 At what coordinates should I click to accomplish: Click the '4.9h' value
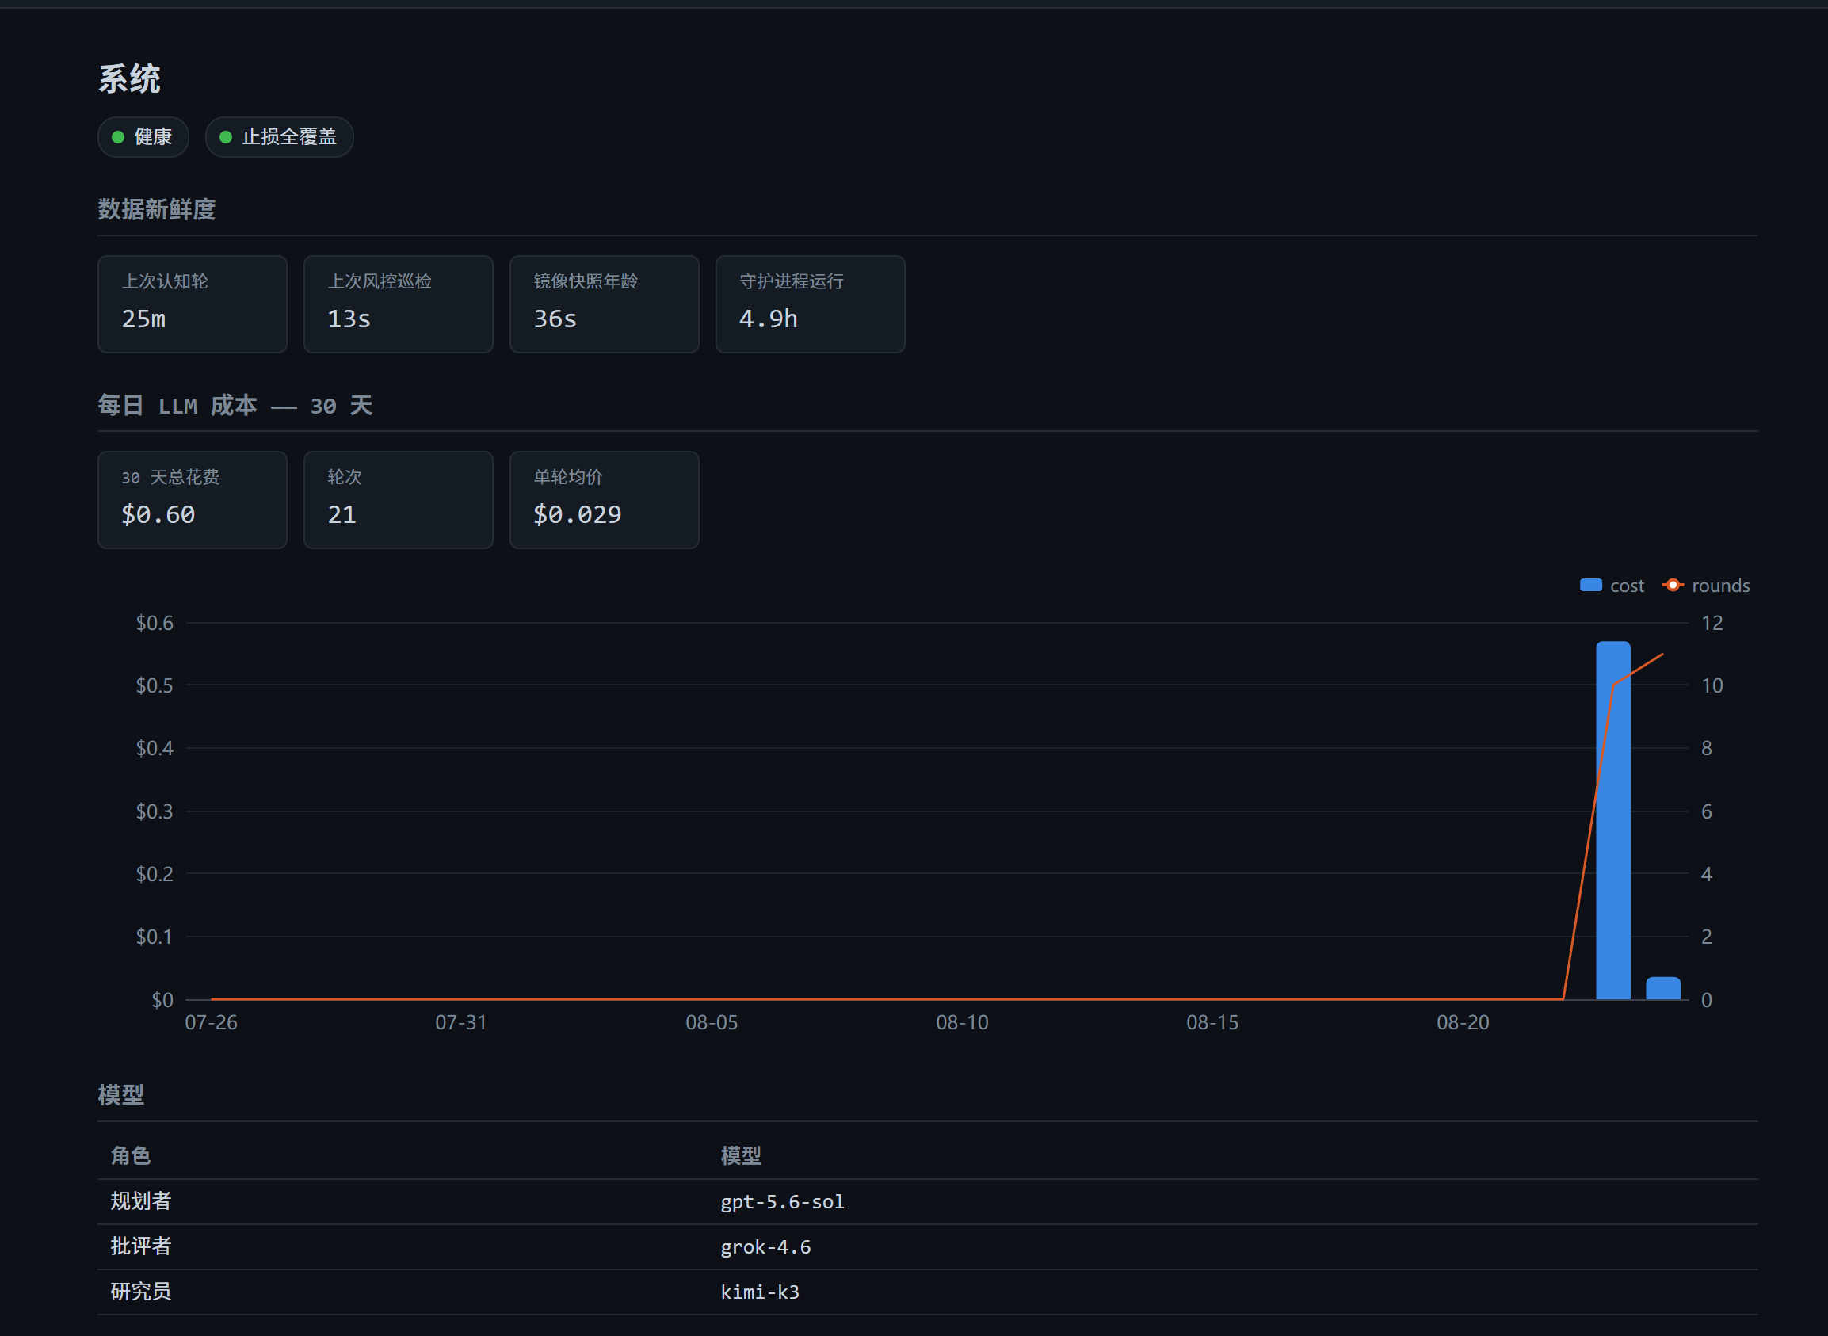click(768, 319)
